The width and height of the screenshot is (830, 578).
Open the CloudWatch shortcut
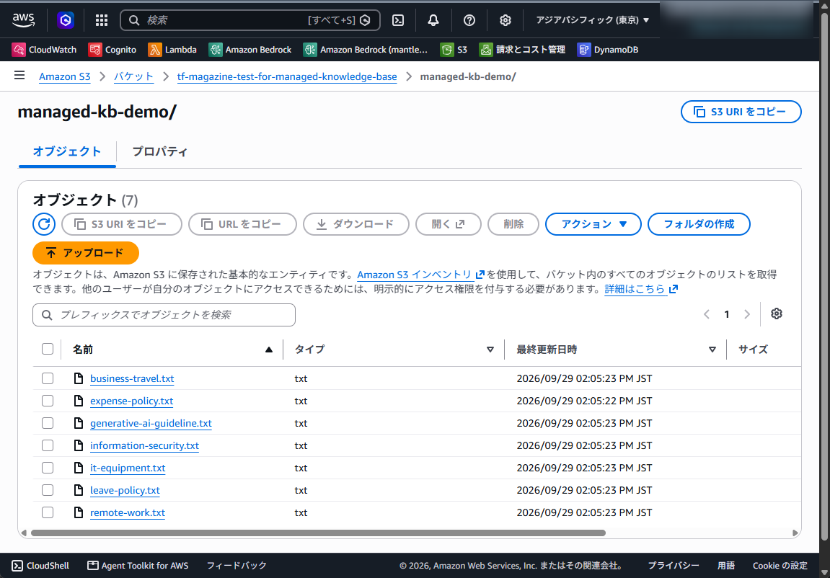[45, 50]
